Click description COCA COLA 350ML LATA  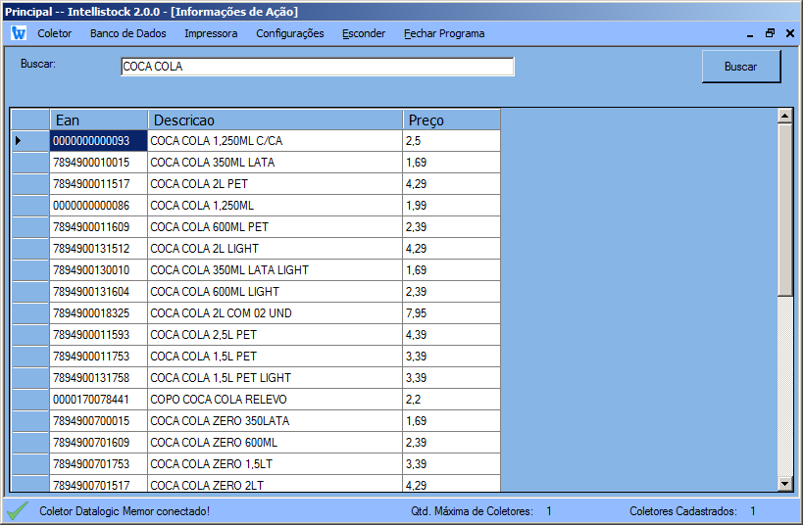click(x=276, y=163)
